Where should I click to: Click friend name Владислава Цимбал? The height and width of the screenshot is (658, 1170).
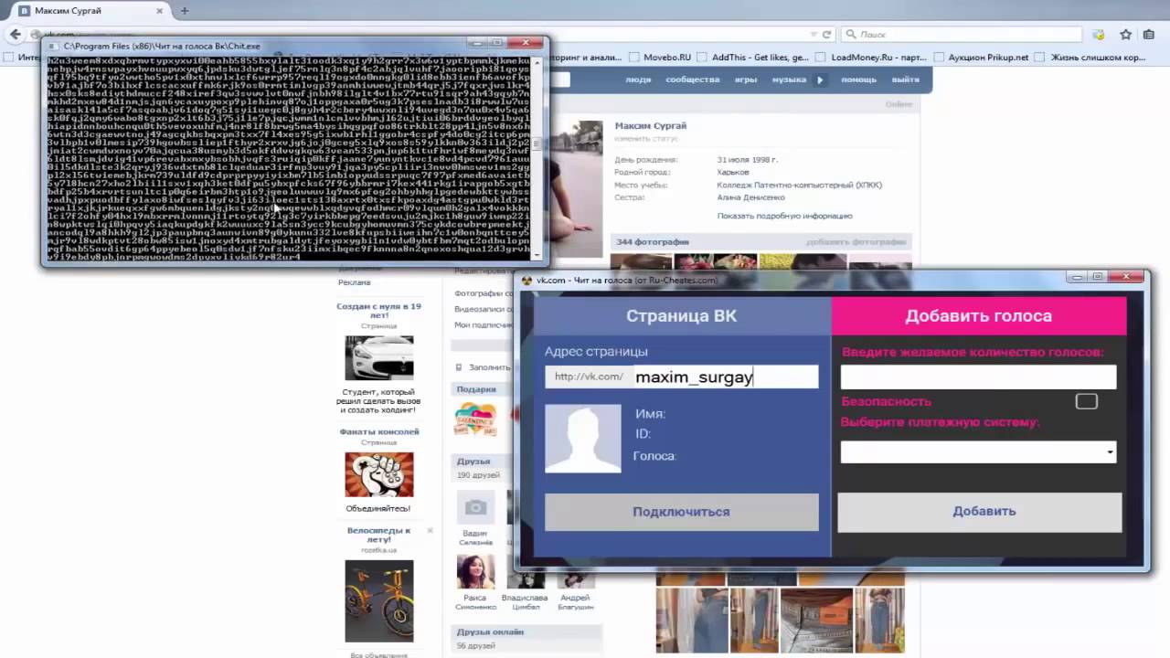click(x=525, y=602)
